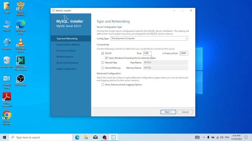Close the MySQL Installer window

tap(191, 11)
